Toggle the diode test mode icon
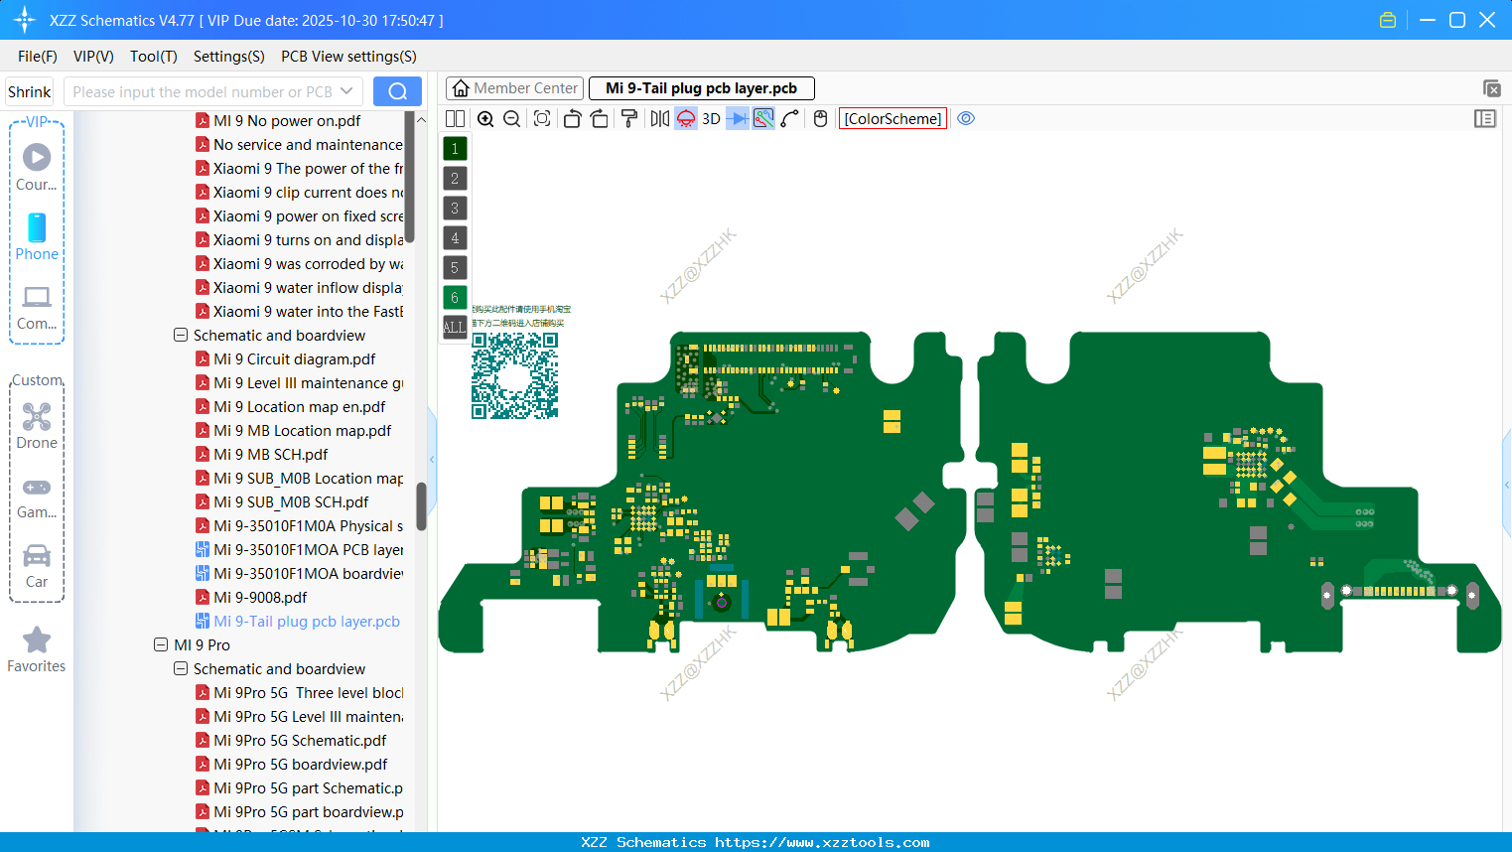 [739, 118]
